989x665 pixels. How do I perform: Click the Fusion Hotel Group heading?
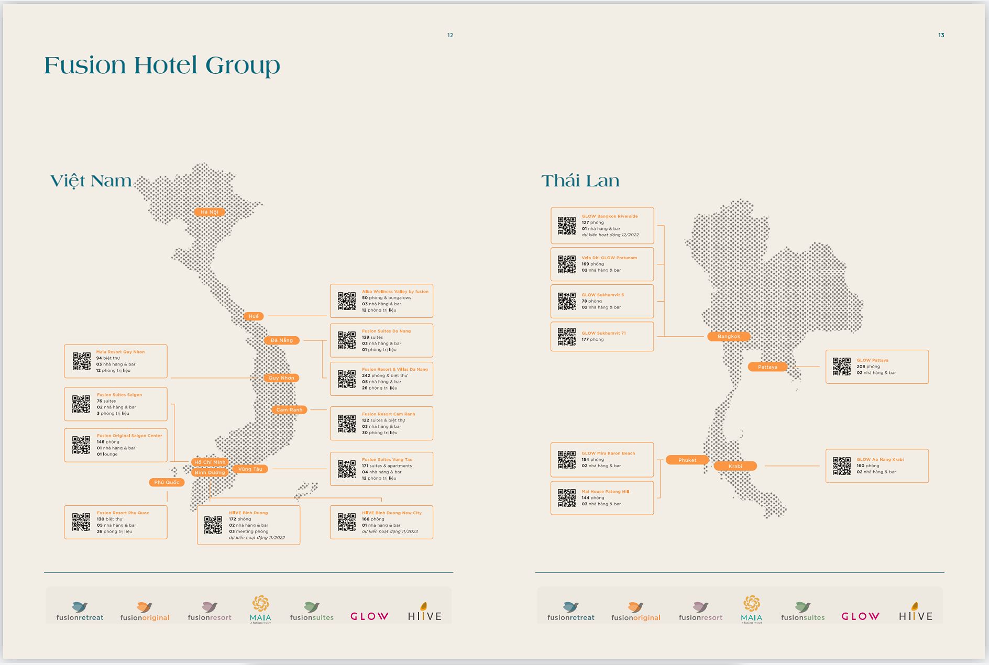coord(162,65)
